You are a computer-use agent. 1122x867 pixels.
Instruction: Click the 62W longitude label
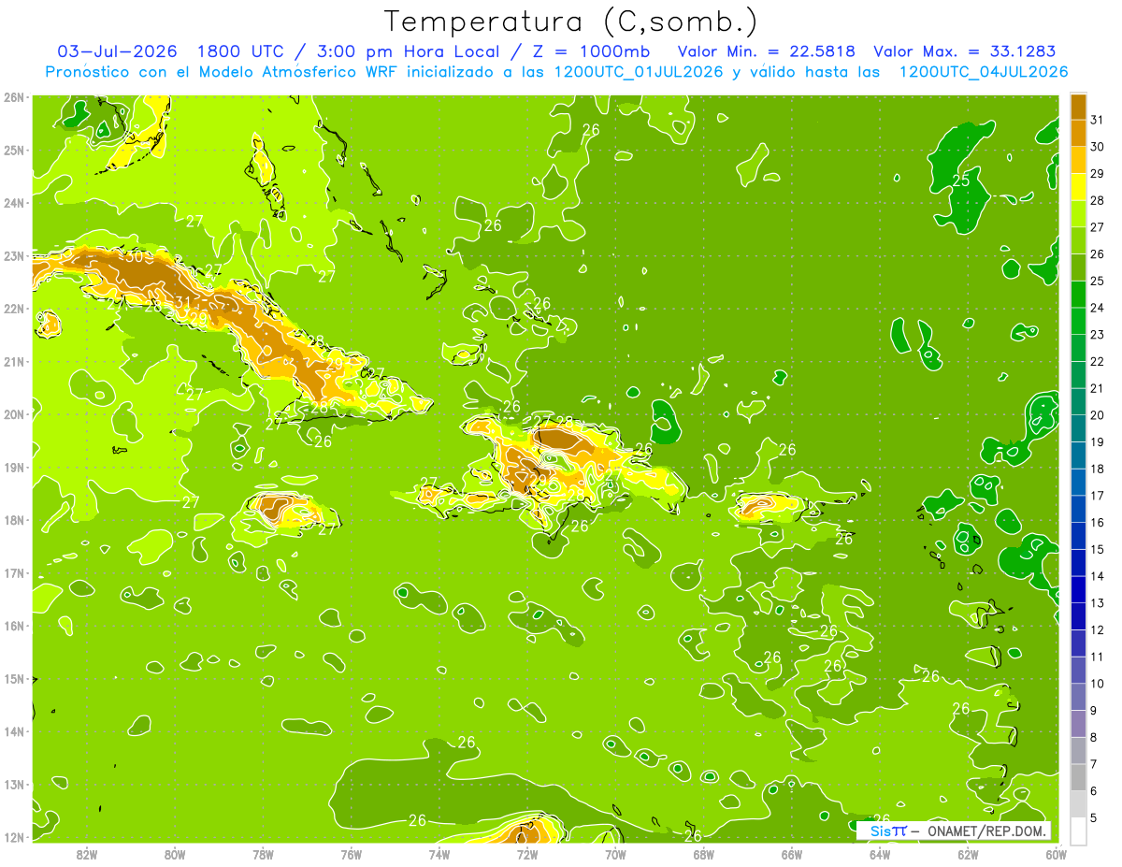[968, 854]
